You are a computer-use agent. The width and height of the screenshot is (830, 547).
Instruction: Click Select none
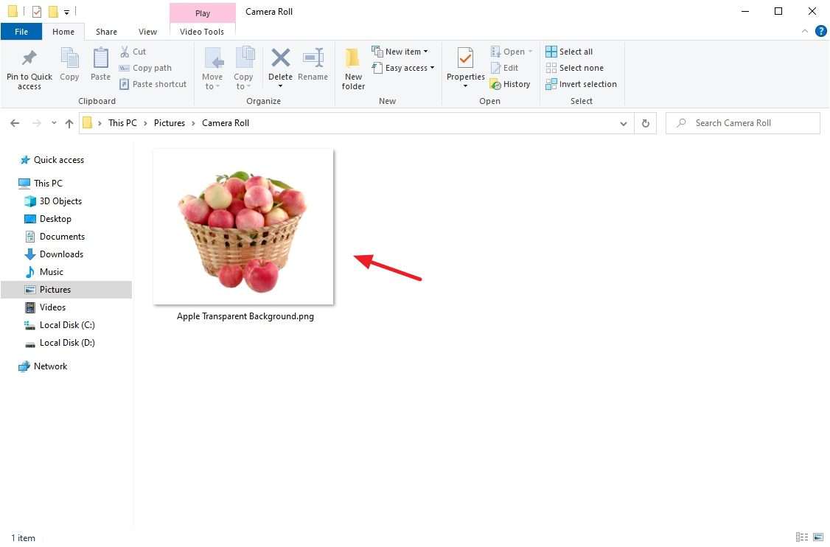tap(574, 68)
